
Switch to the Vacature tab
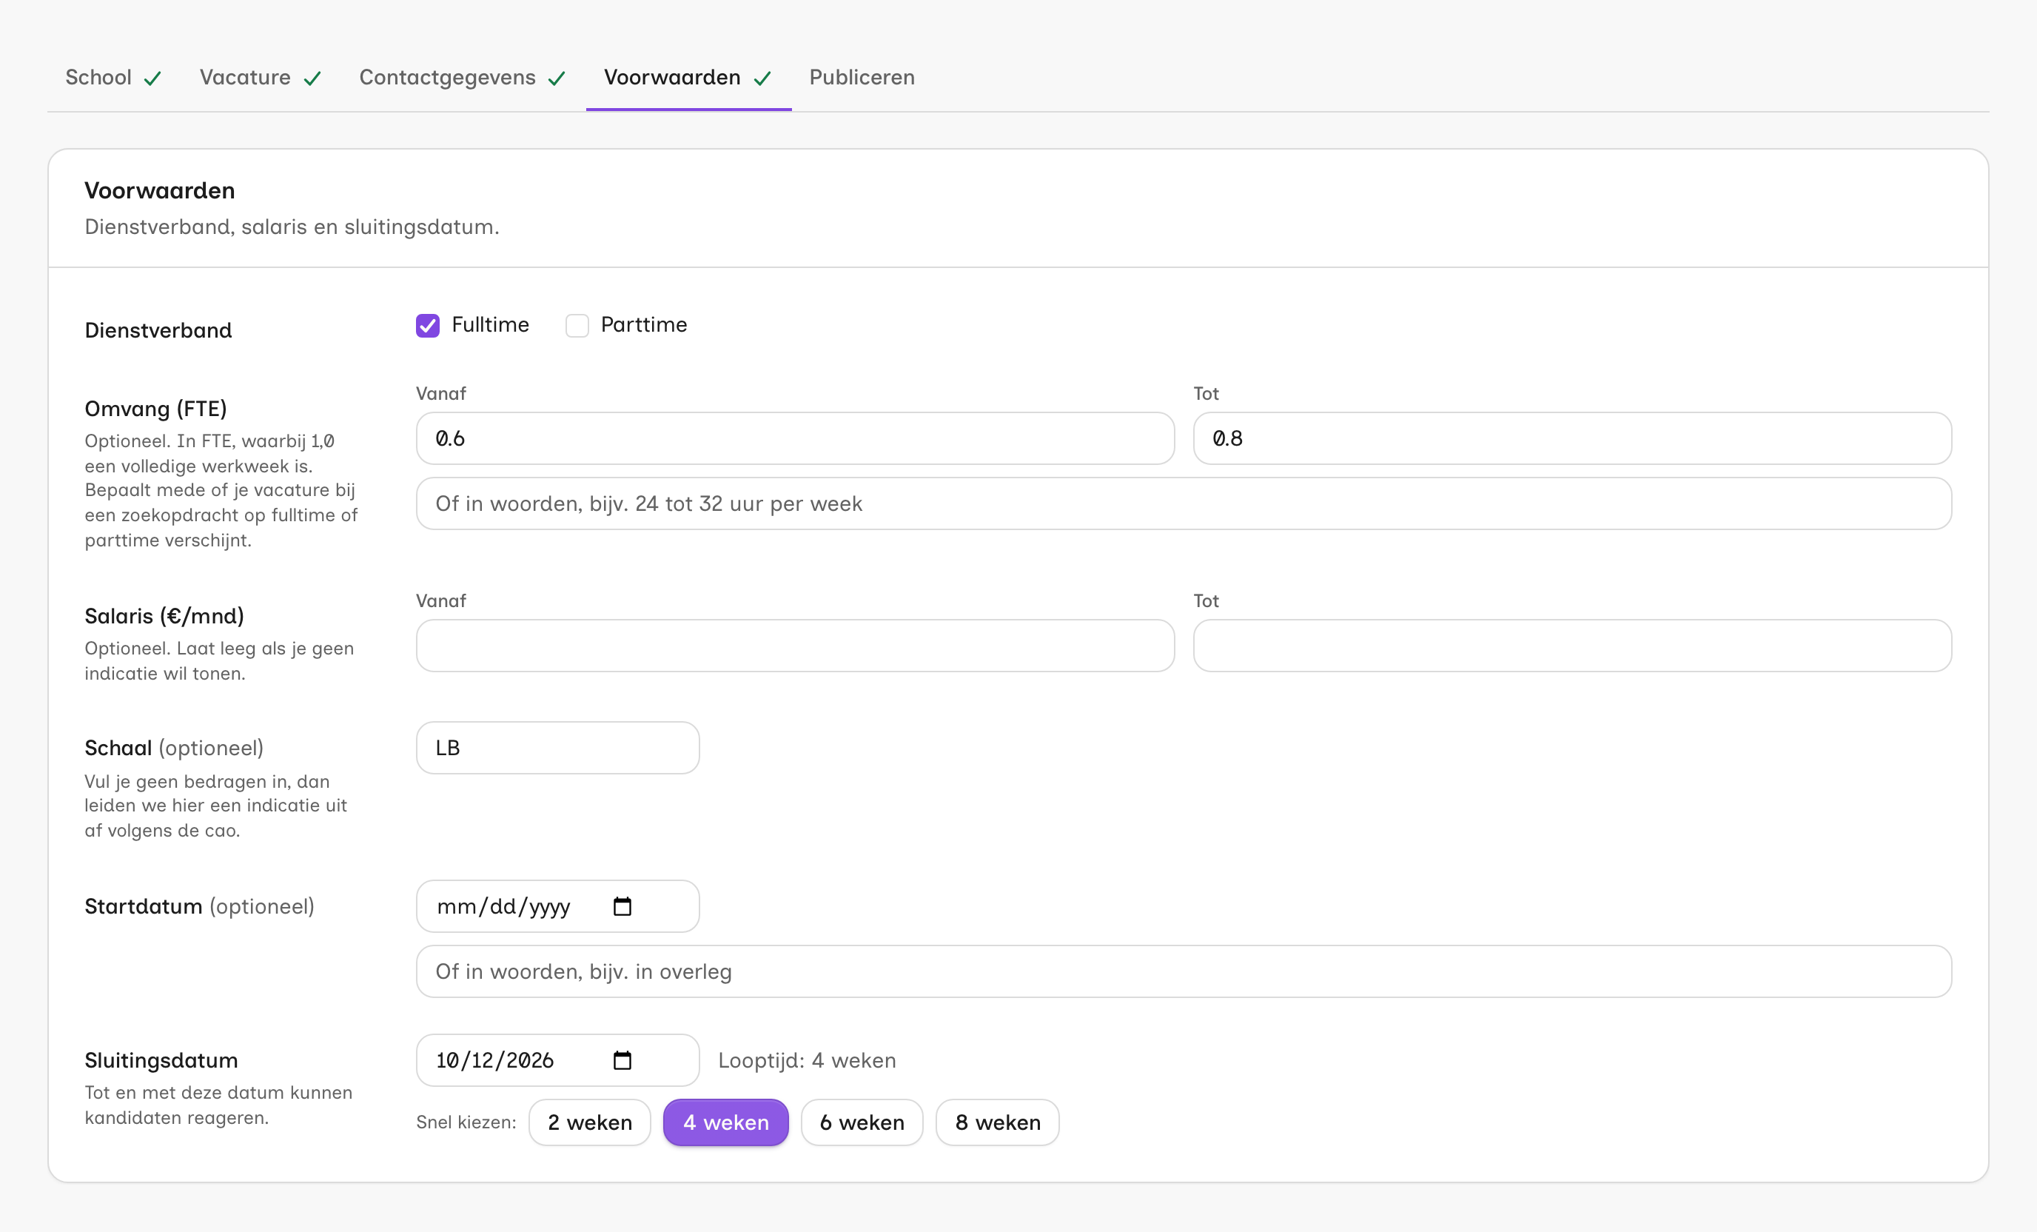coord(261,78)
